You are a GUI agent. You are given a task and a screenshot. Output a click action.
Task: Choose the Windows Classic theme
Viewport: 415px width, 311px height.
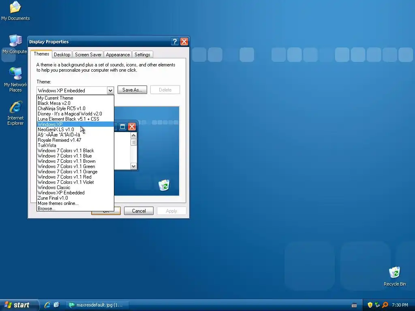click(75, 187)
